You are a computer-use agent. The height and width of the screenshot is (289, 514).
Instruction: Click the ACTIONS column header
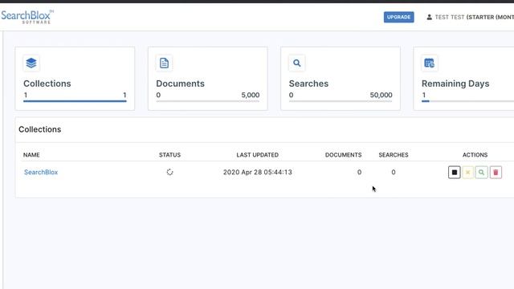[x=475, y=155]
